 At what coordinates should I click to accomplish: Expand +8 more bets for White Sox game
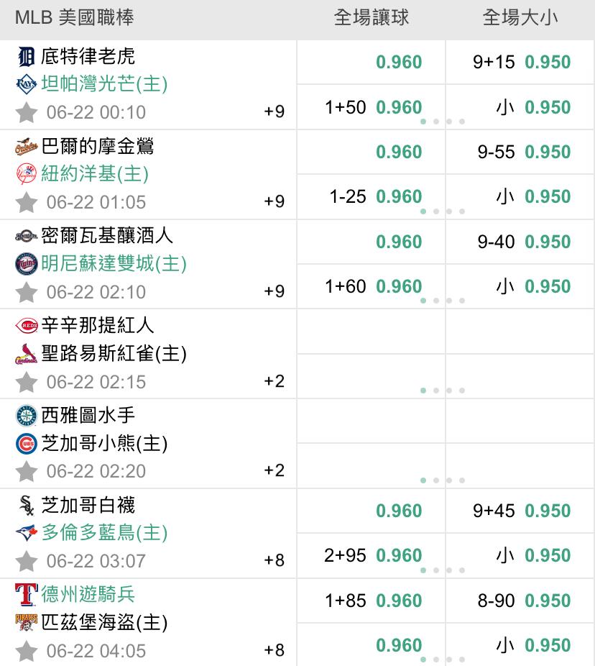pos(275,560)
